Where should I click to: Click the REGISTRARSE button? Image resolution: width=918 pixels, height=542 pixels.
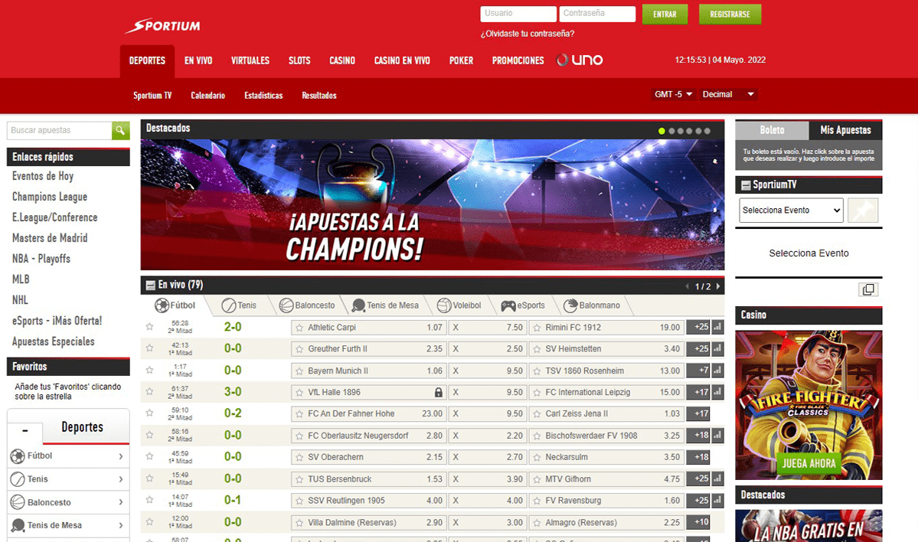pyautogui.click(x=730, y=14)
